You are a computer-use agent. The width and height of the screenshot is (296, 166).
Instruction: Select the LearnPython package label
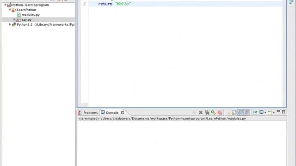(x=26, y=10)
